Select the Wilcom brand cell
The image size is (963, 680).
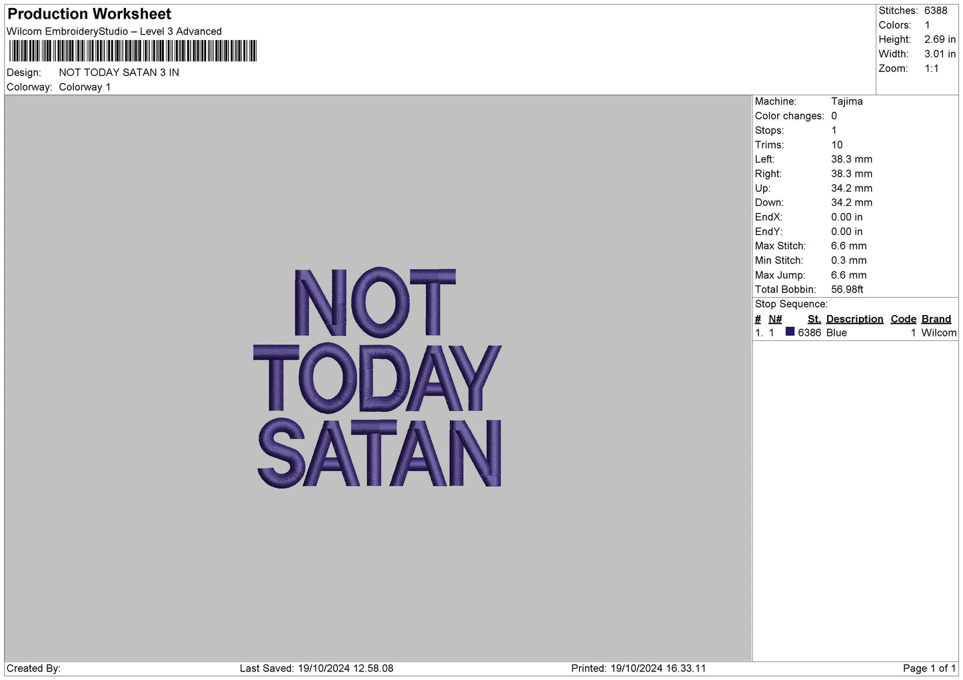click(939, 333)
